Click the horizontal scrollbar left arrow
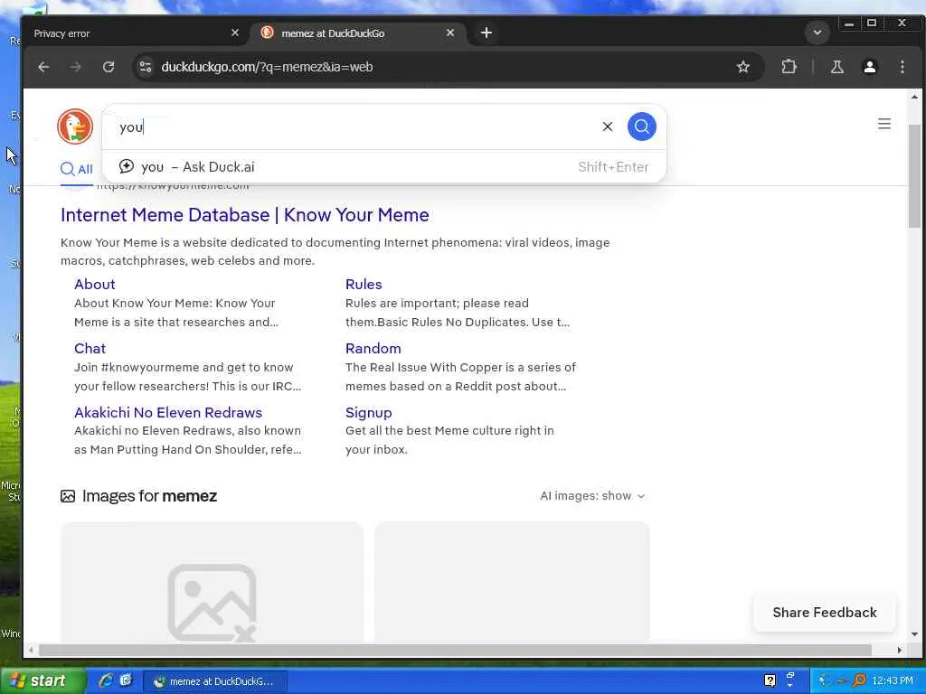 (31, 650)
